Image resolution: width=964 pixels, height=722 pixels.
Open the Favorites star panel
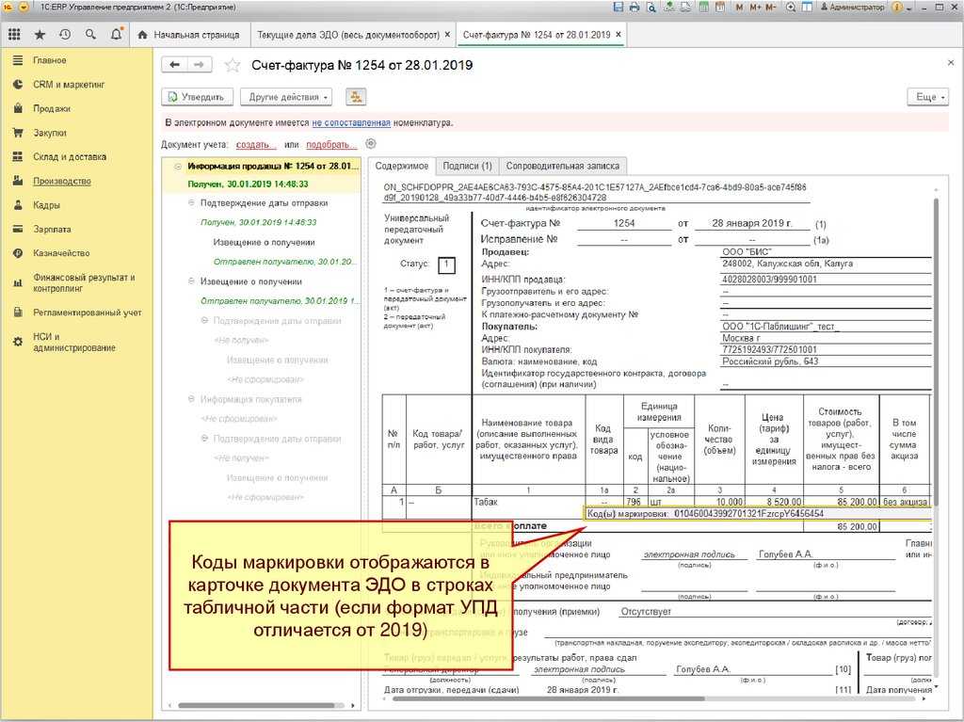click(x=40, y=35)
